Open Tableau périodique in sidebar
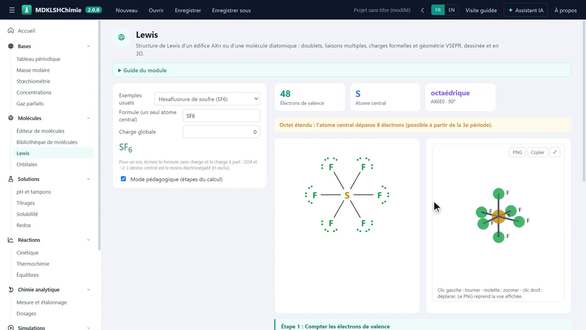This screenshot has height=330, width=586. [x=38, y=59]
